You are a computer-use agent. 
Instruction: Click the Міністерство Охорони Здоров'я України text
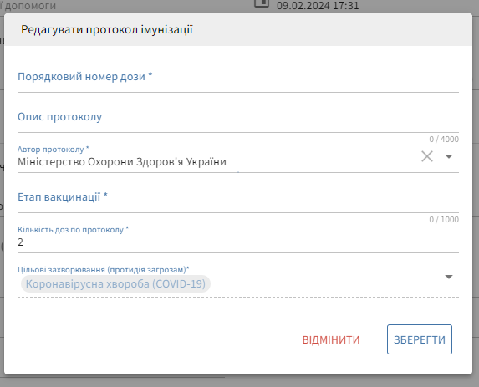(x=122, y=162)
